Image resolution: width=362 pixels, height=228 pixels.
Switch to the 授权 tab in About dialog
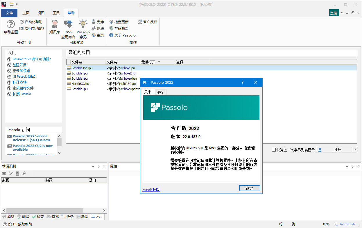[x=160, y=92]
